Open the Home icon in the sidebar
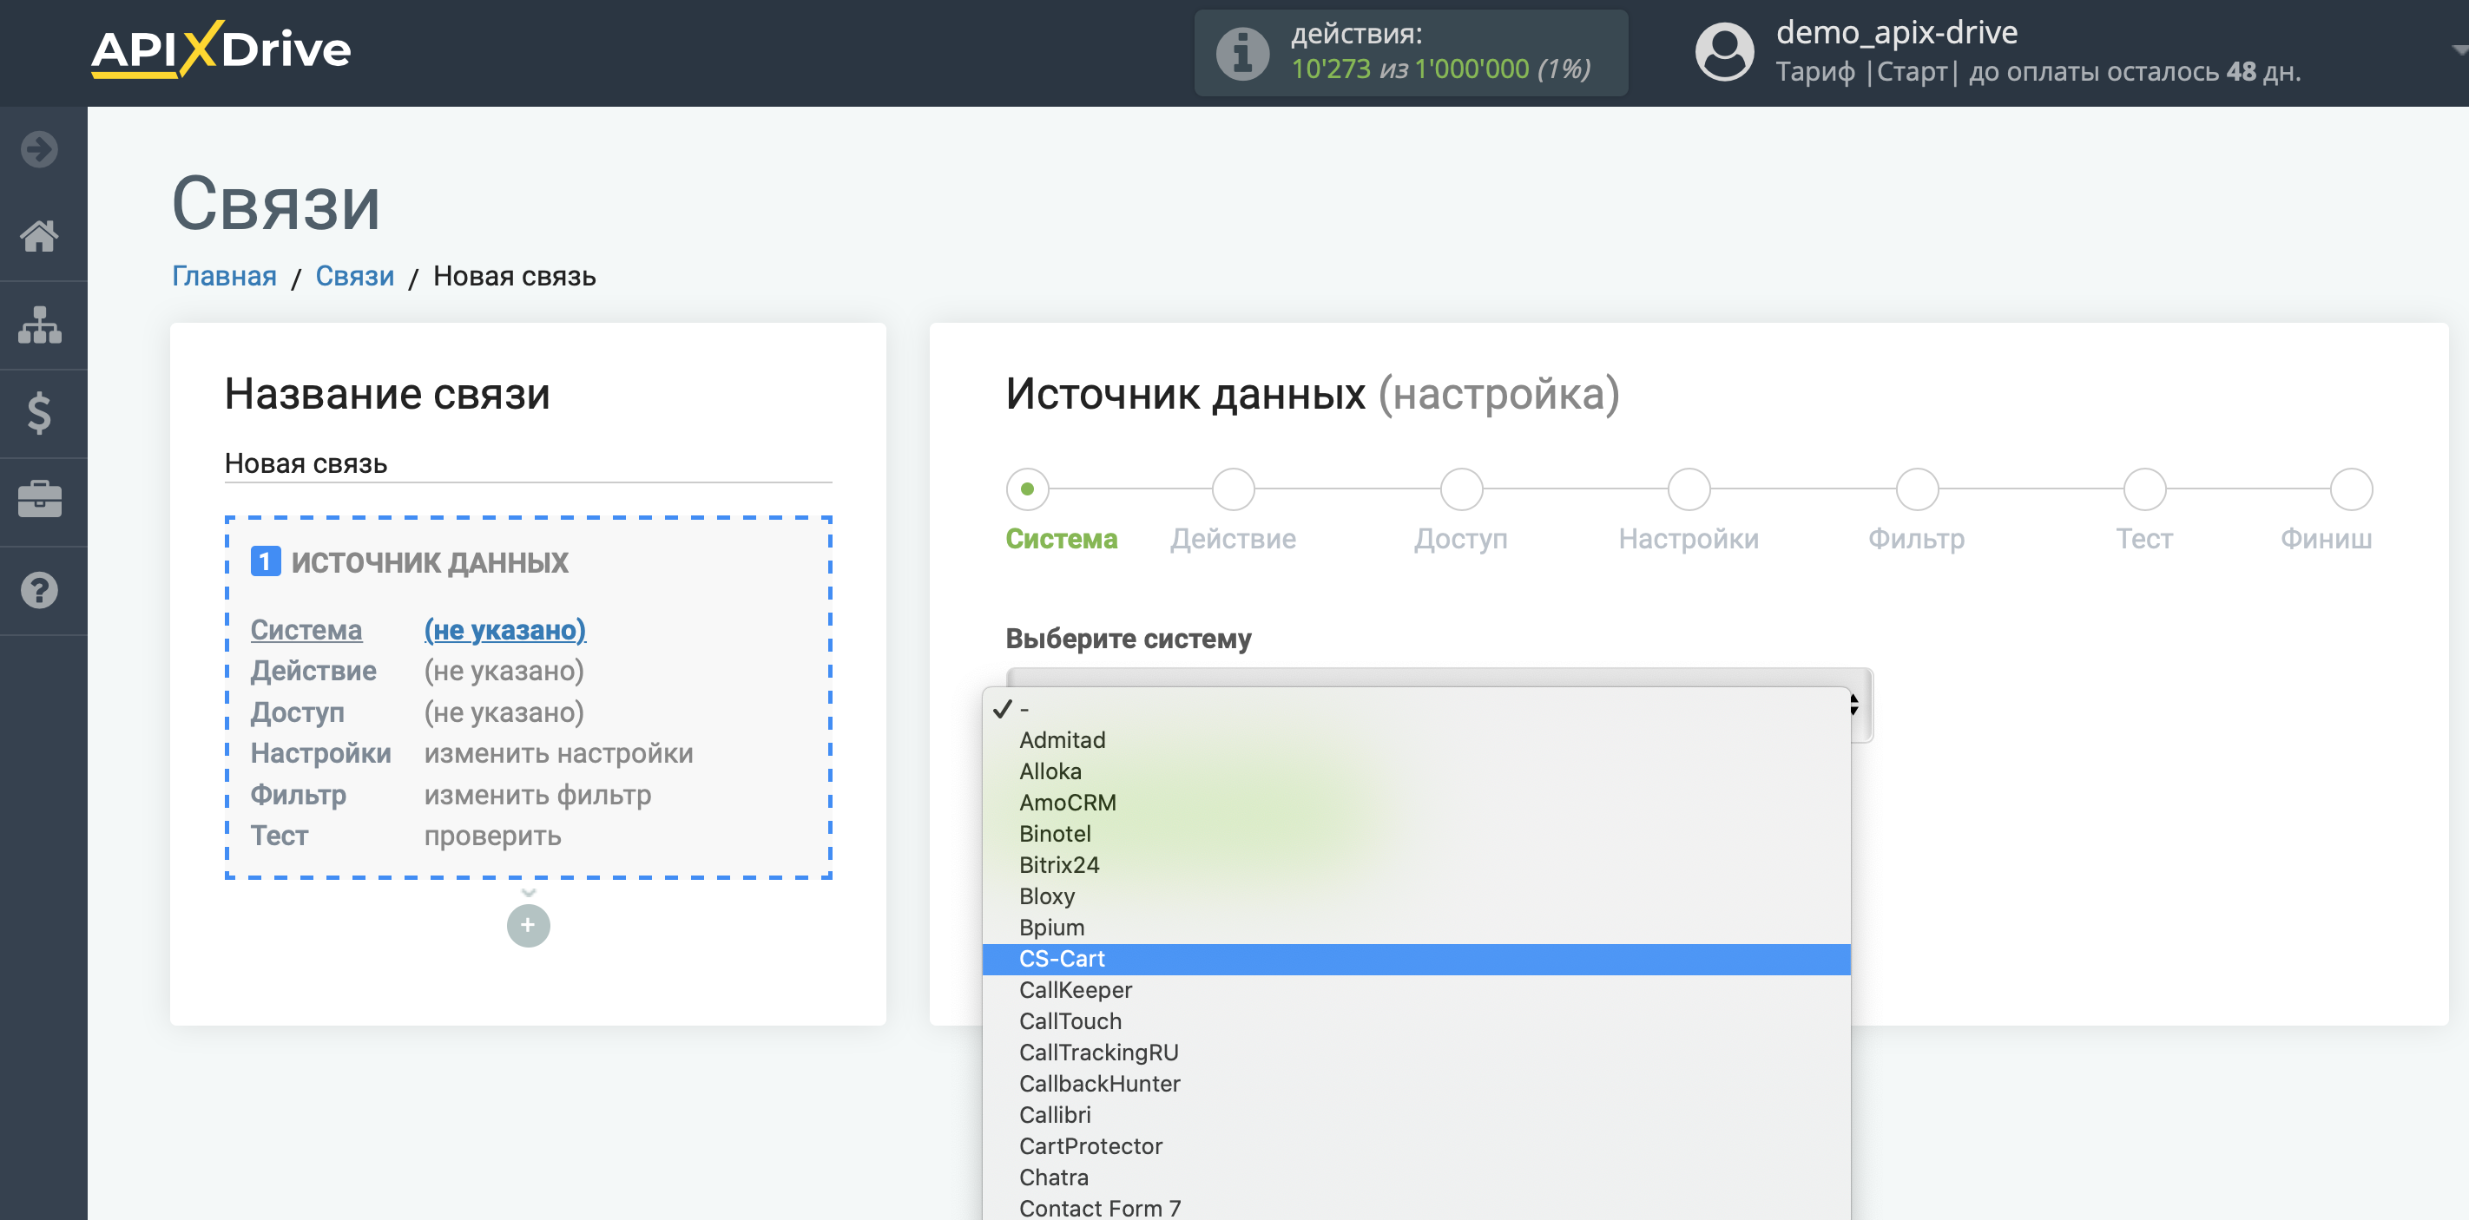 (x=39, y=235)
